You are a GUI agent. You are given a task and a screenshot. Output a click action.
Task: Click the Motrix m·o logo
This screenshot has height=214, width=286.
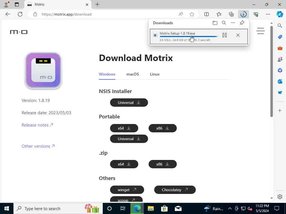19,32
